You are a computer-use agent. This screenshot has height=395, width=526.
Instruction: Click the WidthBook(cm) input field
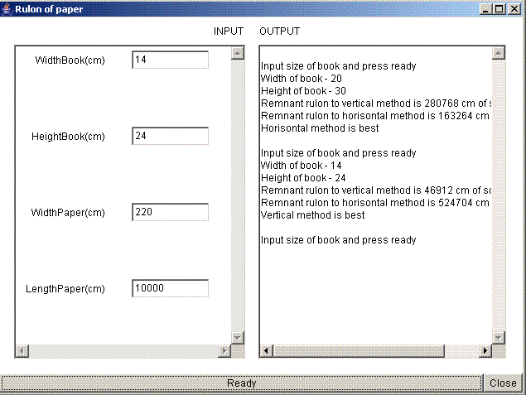tap(170, 60)
